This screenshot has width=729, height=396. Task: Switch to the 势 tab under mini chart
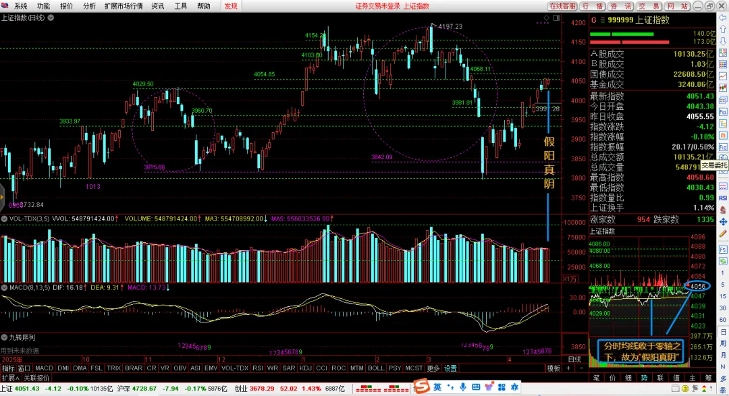[644, 378]
